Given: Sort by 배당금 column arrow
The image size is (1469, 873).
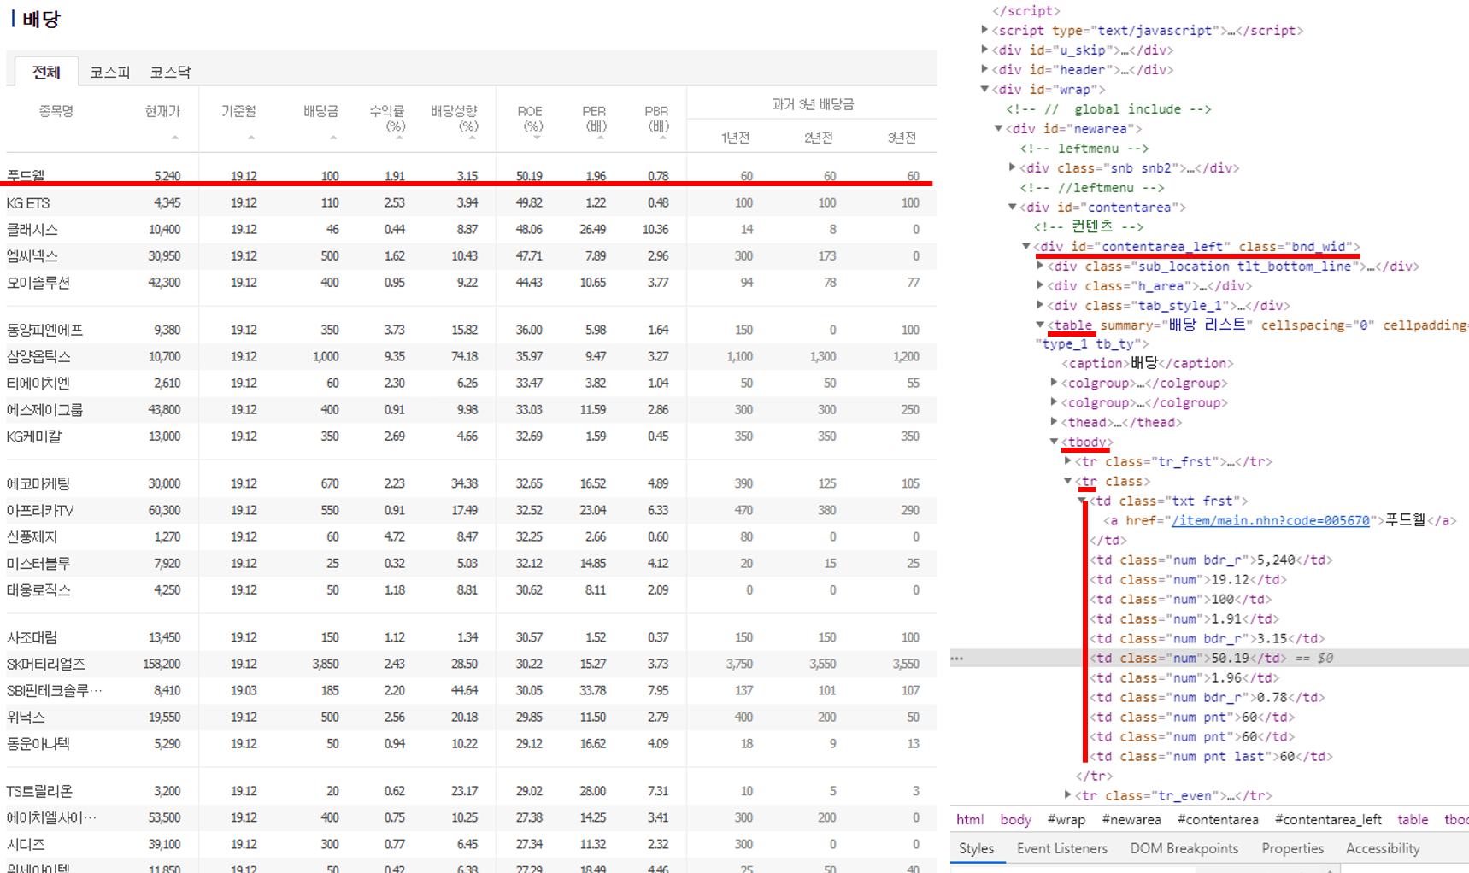Looking at the screenshot, I should 333,137.
